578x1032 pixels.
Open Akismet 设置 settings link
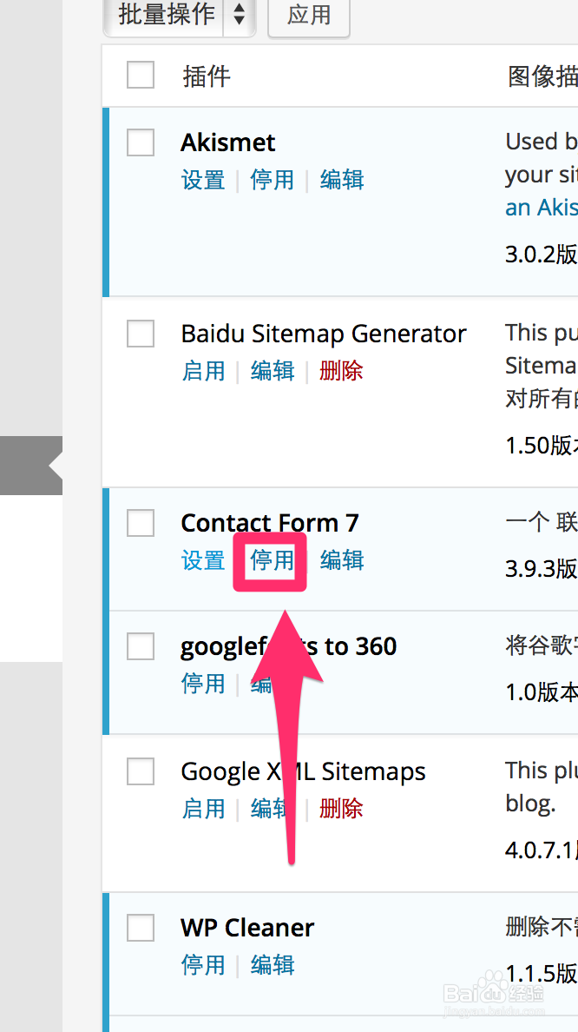[x=203, y=180]
